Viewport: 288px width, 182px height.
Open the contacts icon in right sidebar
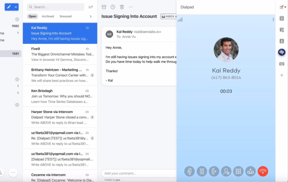pyautogui.click(x=281, y=41)
